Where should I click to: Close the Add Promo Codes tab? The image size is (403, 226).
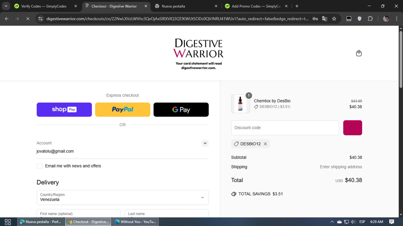[x=286, y=6]
